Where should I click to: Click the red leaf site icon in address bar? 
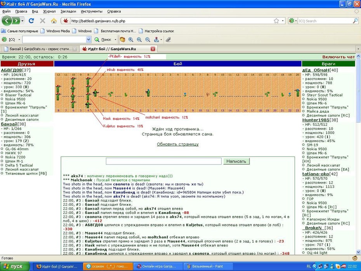click(66, 21)
